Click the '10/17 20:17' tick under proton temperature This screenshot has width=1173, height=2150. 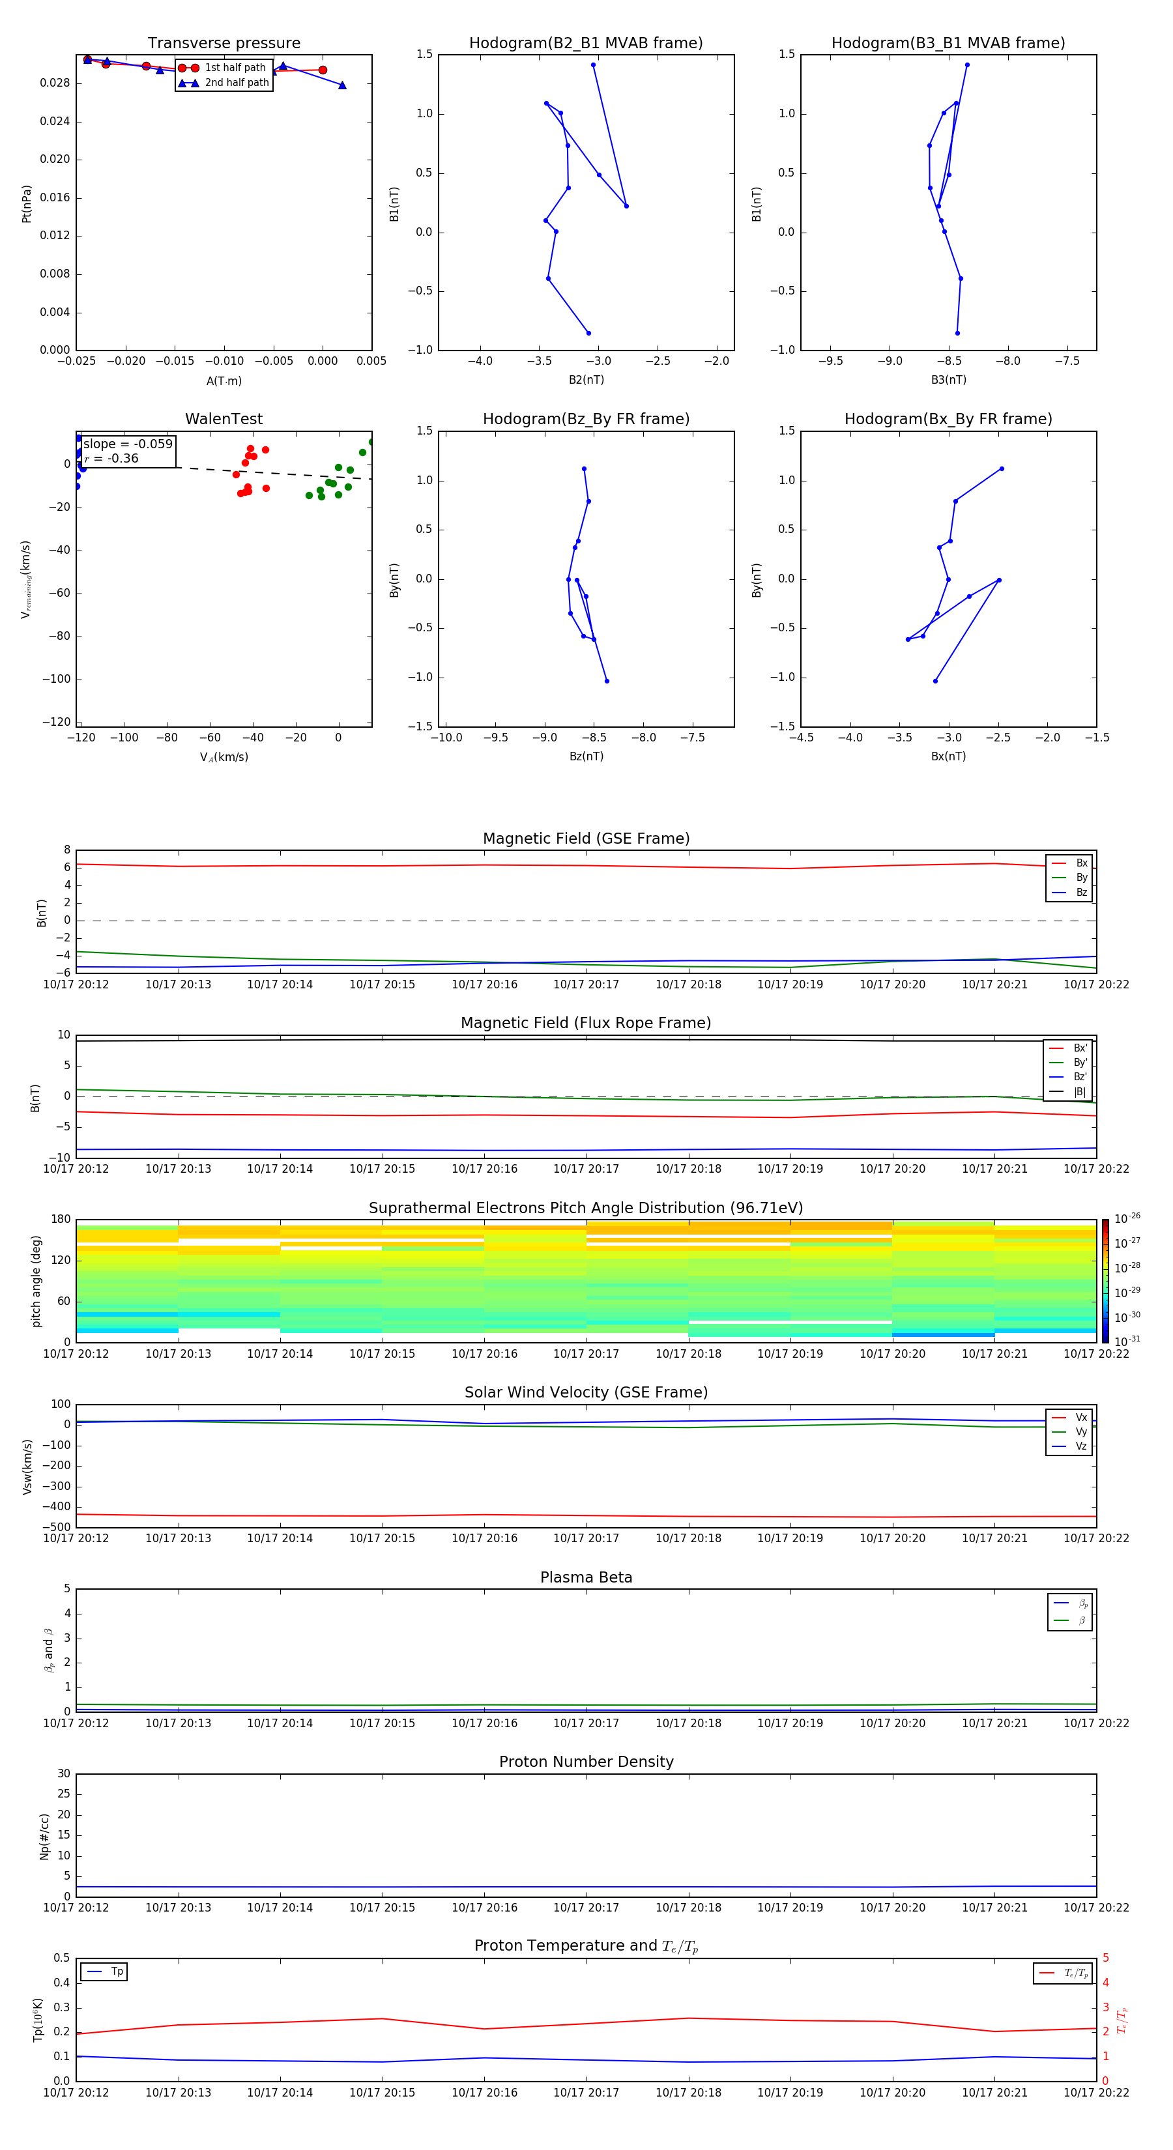tap(586, 2093)
